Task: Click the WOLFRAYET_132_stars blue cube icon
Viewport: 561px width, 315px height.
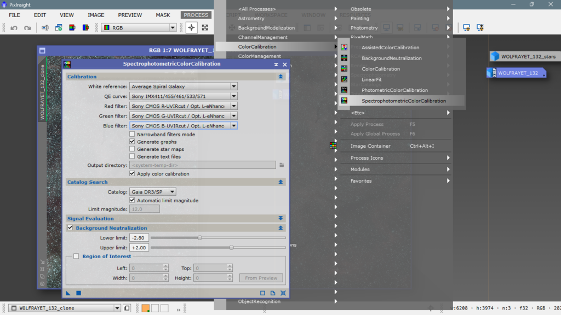Action: (495, 56)
